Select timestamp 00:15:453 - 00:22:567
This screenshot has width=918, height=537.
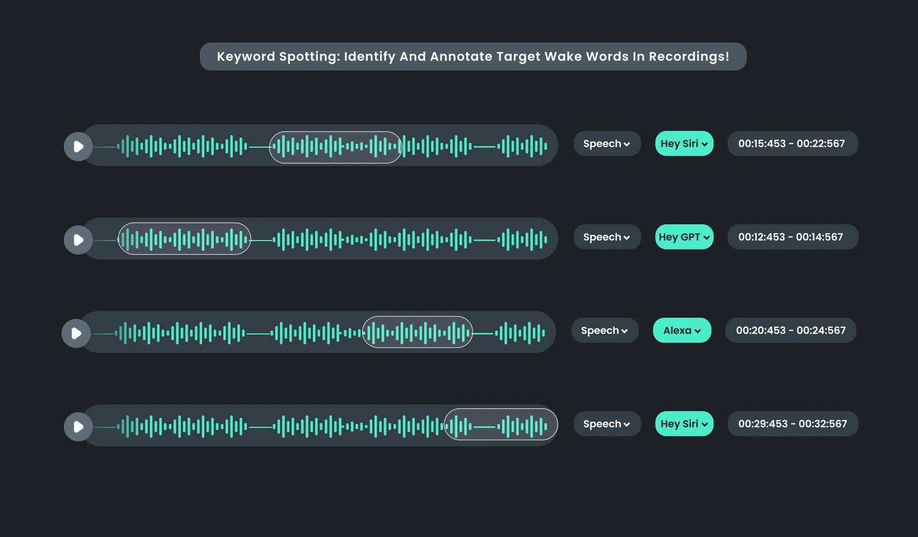click(793, 144)
